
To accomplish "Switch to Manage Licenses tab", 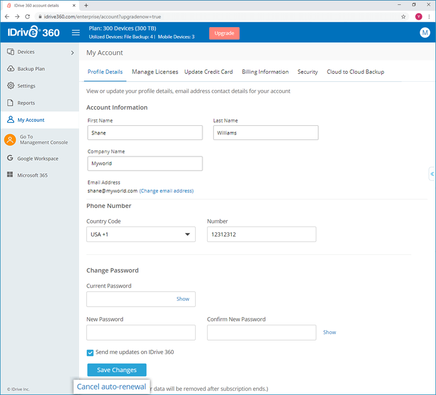I will click(x=155, y=72).
